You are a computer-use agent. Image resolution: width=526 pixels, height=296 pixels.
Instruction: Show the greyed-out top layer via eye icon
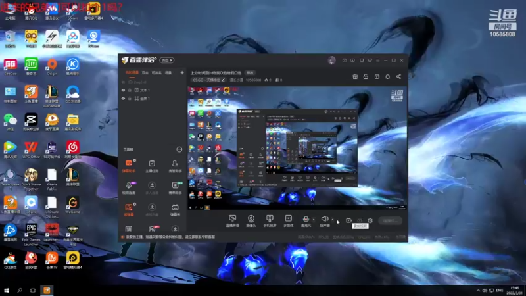coord(123,82)
